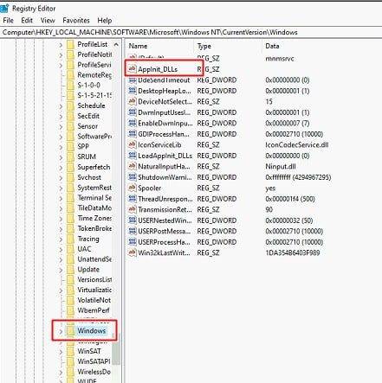Click the tree pane vertical scrollbar thumb
This screenshot has width=382, height=383.
click(116, 349)
